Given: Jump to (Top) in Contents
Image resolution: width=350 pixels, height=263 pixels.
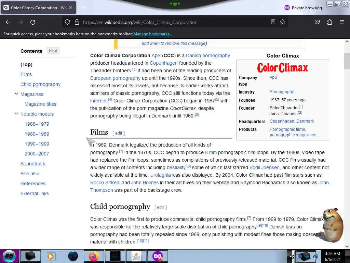Looking at the screenshot, I should tap(26, 64).
